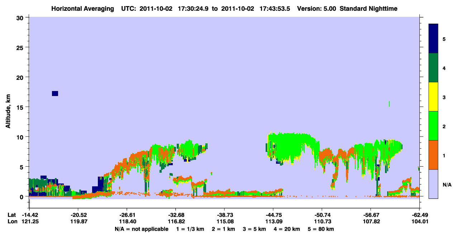
Task: Click 'N/A = not applicable' legend text
Action: tap(142, 229)
